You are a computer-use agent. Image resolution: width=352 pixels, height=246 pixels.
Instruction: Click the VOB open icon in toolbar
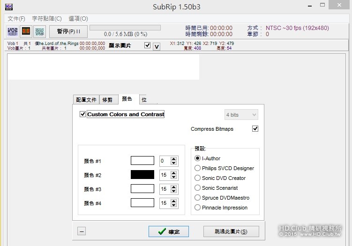(13, 31)
